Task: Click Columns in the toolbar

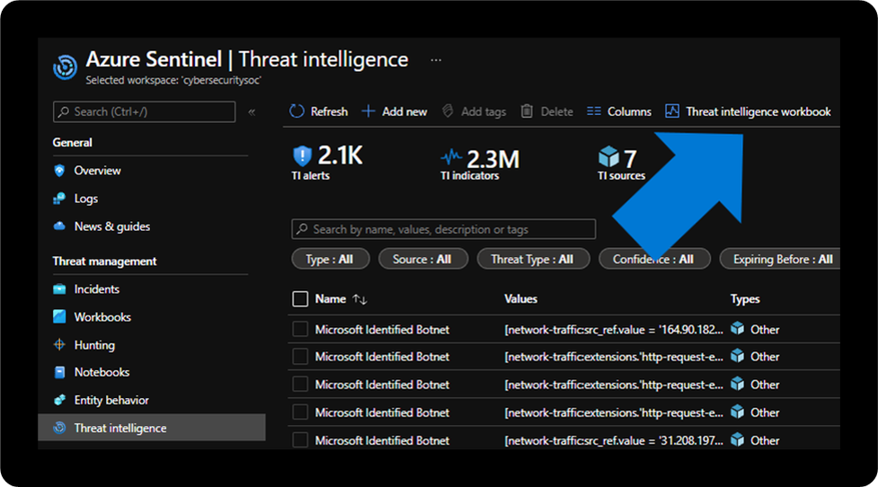Action: (x=629, y=112)
